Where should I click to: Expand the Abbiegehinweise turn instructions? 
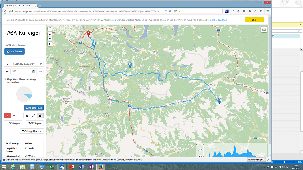tap(32, 131)
